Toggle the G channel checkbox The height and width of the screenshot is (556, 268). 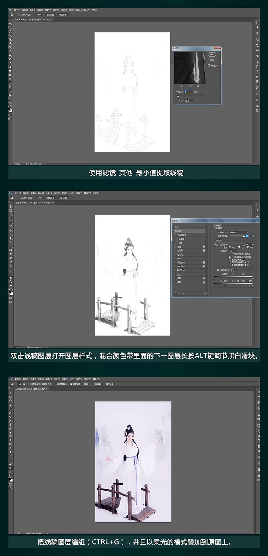tap(239, 248)
